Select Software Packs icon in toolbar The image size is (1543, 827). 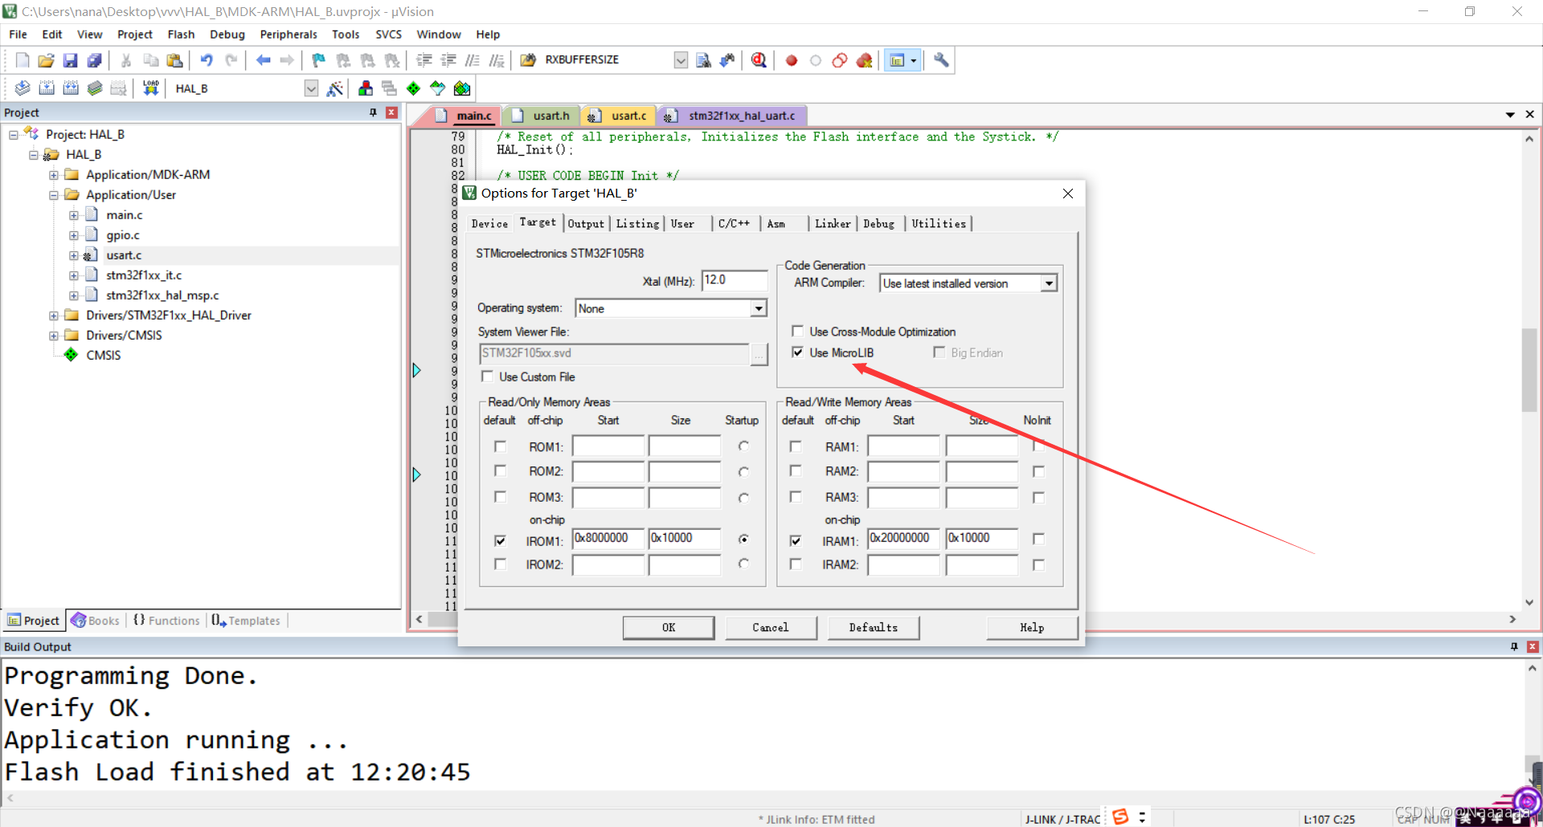(438, 88)
